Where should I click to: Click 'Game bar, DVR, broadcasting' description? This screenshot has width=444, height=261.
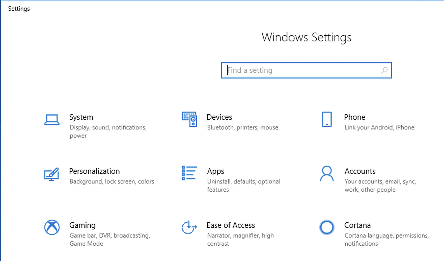(x=110, y=240)
